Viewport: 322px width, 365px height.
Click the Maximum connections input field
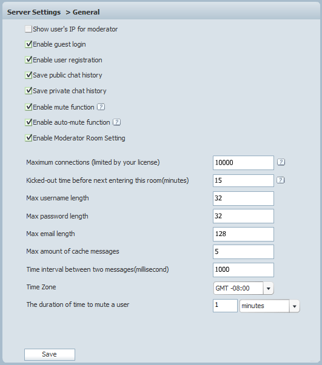click(243, 163)
